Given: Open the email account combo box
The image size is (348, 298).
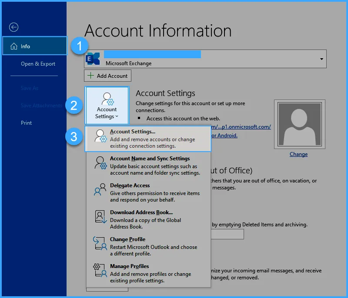Looking at the screenshot, I should 204,58.
